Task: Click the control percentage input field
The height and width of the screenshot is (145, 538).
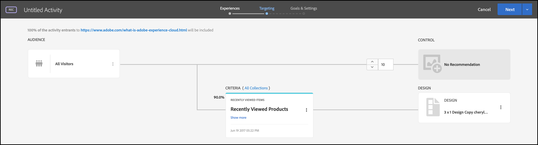Action: (386, 64)
